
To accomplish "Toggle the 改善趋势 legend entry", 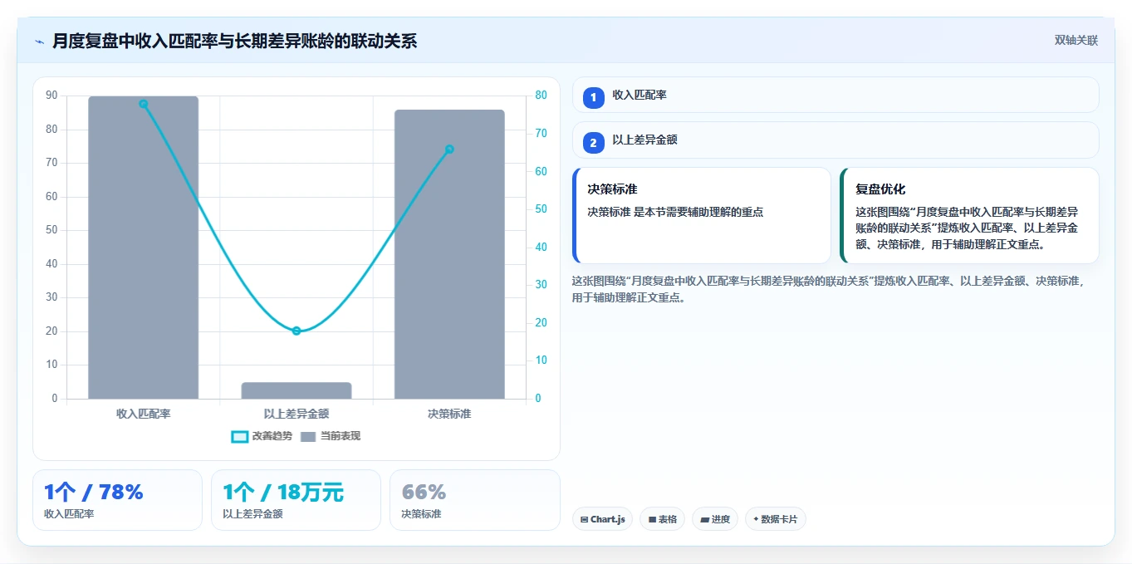I will click(x=262, y=436).
